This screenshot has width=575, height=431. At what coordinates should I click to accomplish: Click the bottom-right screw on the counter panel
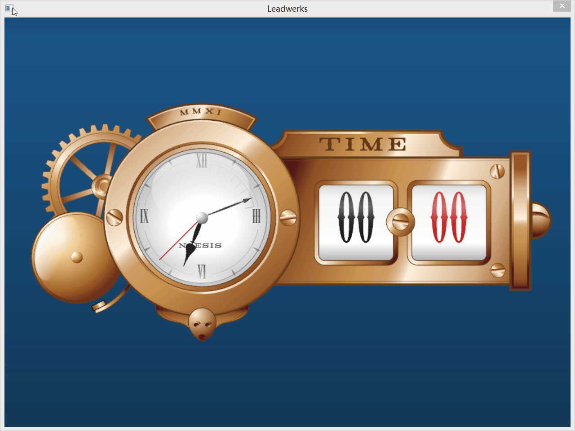(498, 270)
